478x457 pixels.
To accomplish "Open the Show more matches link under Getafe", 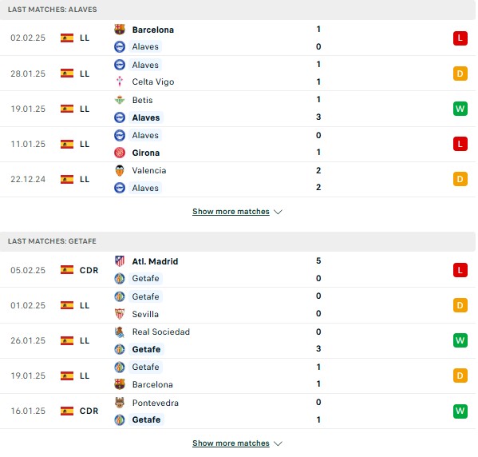I will [x=231, y=443].
